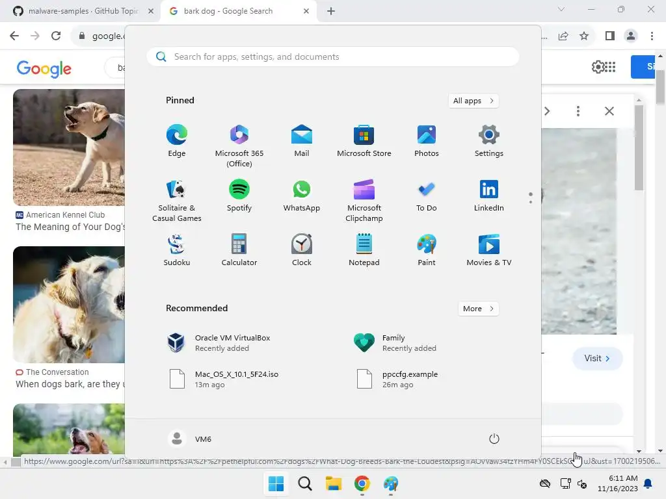Image resolution: width=666 pixels, height=499 pixels.
Task: Open WhatsApp pinned app
Action: [302, 196]
